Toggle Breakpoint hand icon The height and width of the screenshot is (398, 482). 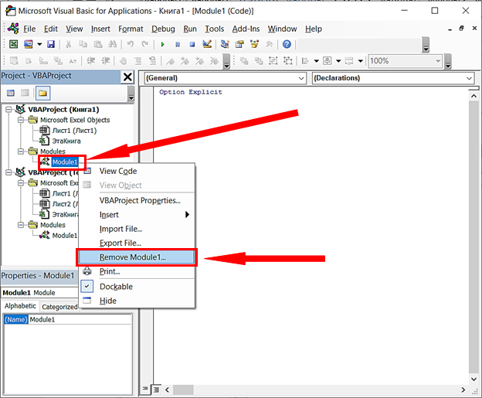123,61
